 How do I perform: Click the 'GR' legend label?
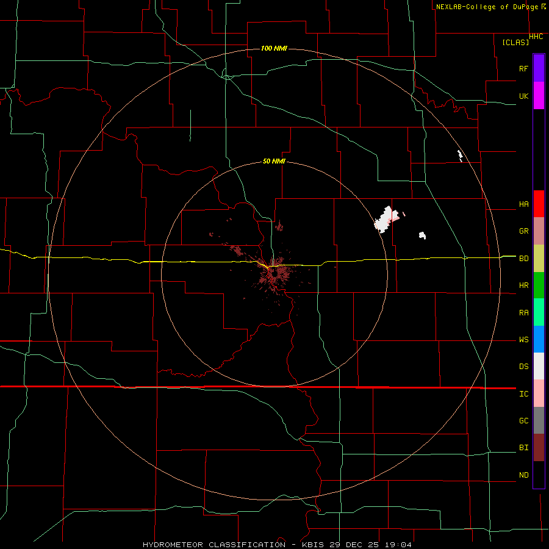tap(523, 231)
